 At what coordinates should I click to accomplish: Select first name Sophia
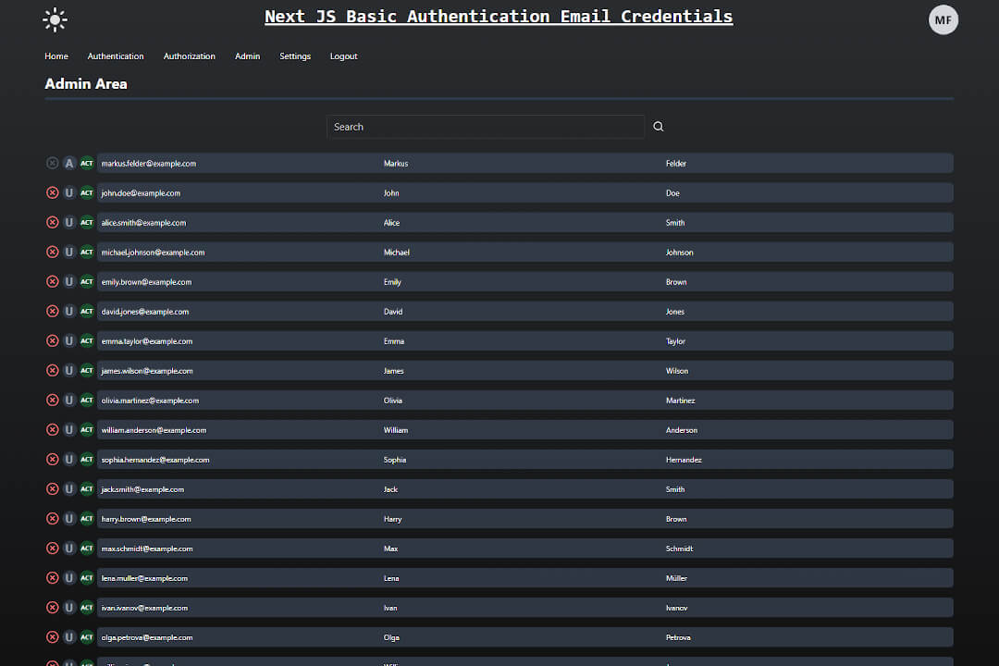click(395, 460)
